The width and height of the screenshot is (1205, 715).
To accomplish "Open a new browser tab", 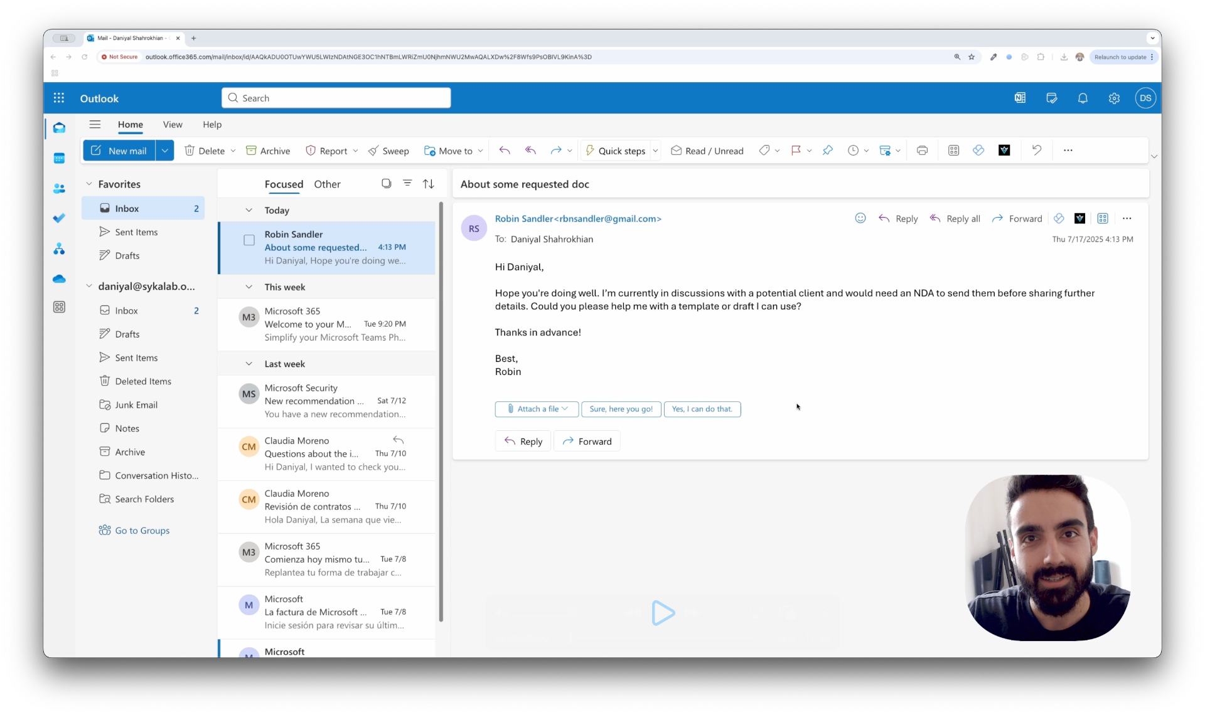I will 193,38.
